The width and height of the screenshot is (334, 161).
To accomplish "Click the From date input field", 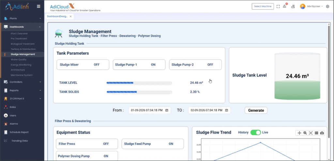I will [x=149, y=110].
